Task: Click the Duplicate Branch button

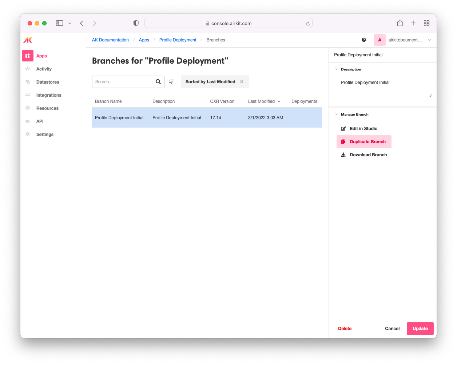Action: (x=364, y=142)
